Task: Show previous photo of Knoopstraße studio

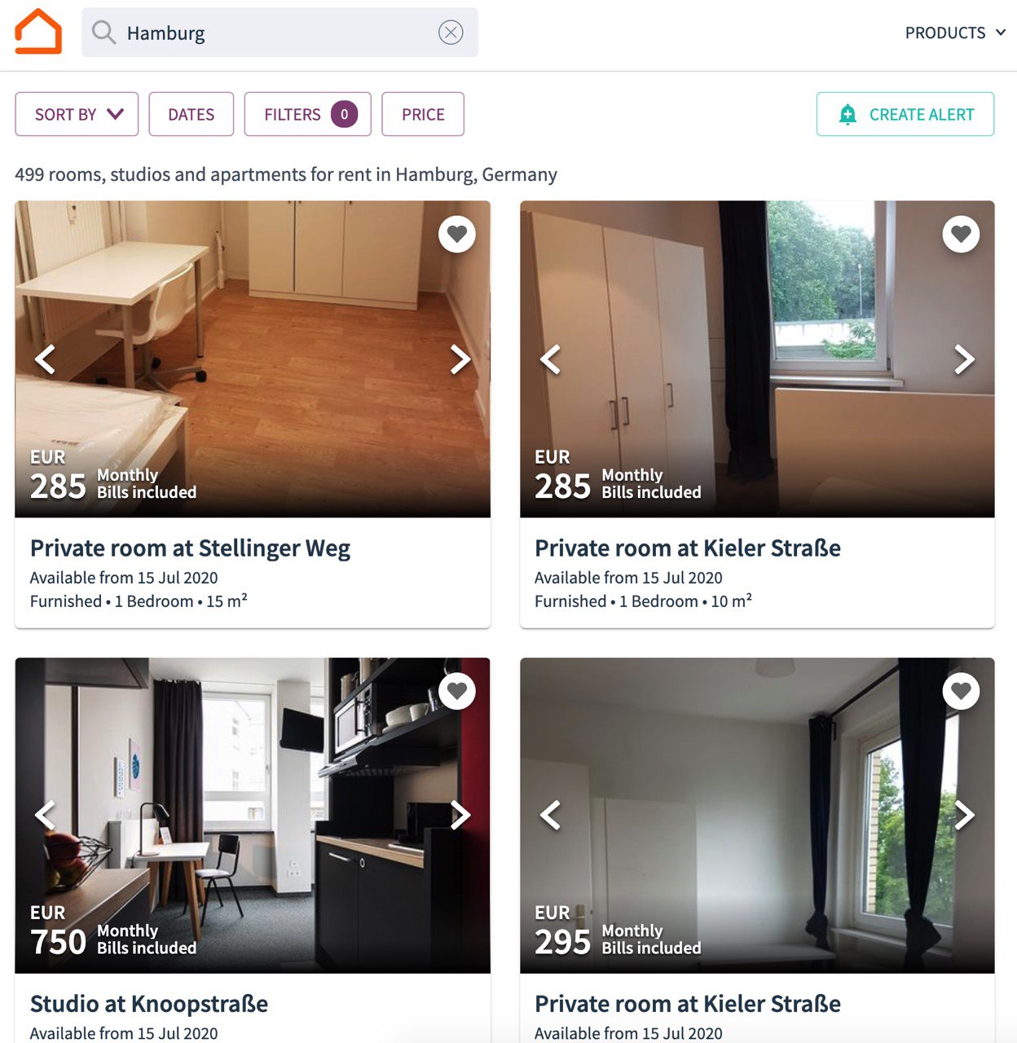Action: (45, 815)
